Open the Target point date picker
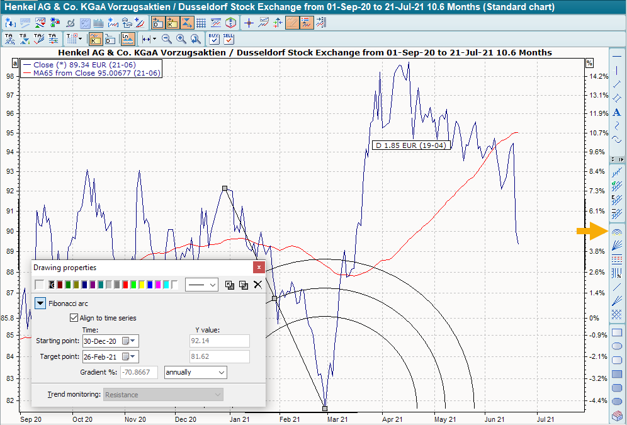 (129, 357)
